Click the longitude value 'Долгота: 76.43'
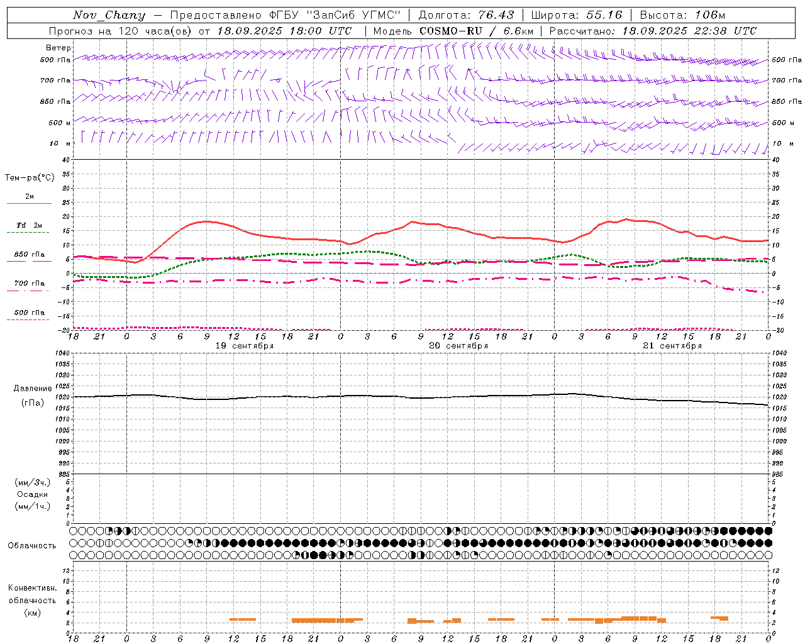The height and width of the screenshot is (644, 805). point(466,15)
